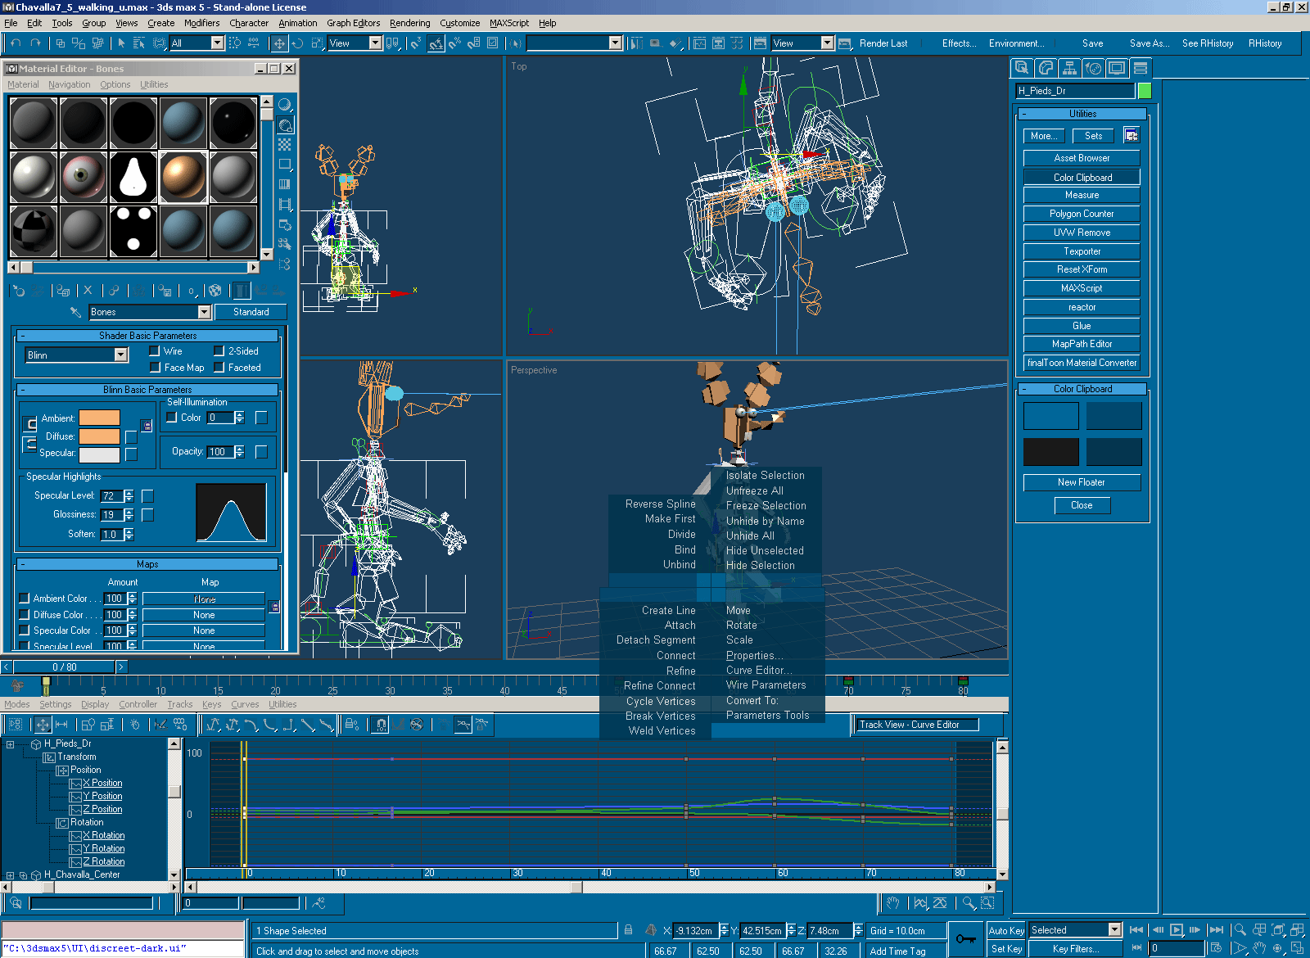Image resolution: width=1310 pixels, height=958 pixels.
Task: Click Pick Material from Object eyedropper
Action: (x=75, y=312)
